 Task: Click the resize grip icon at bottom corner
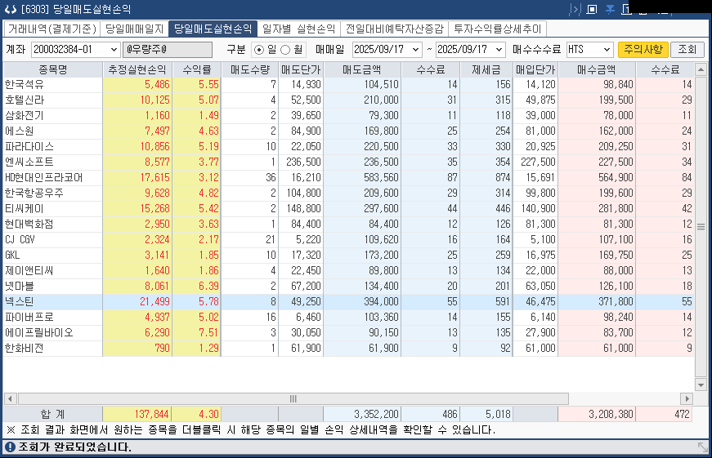coord(702,447)
